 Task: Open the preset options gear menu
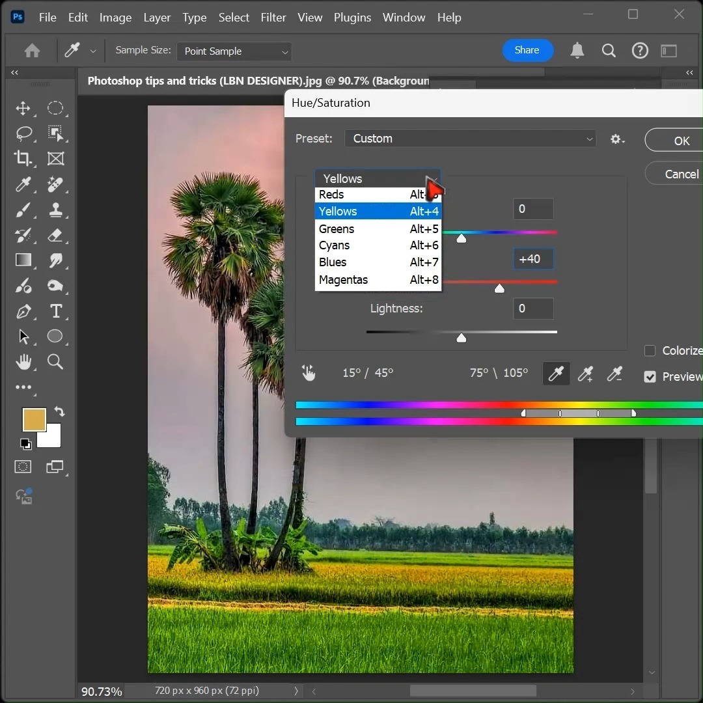click(617, 139)
